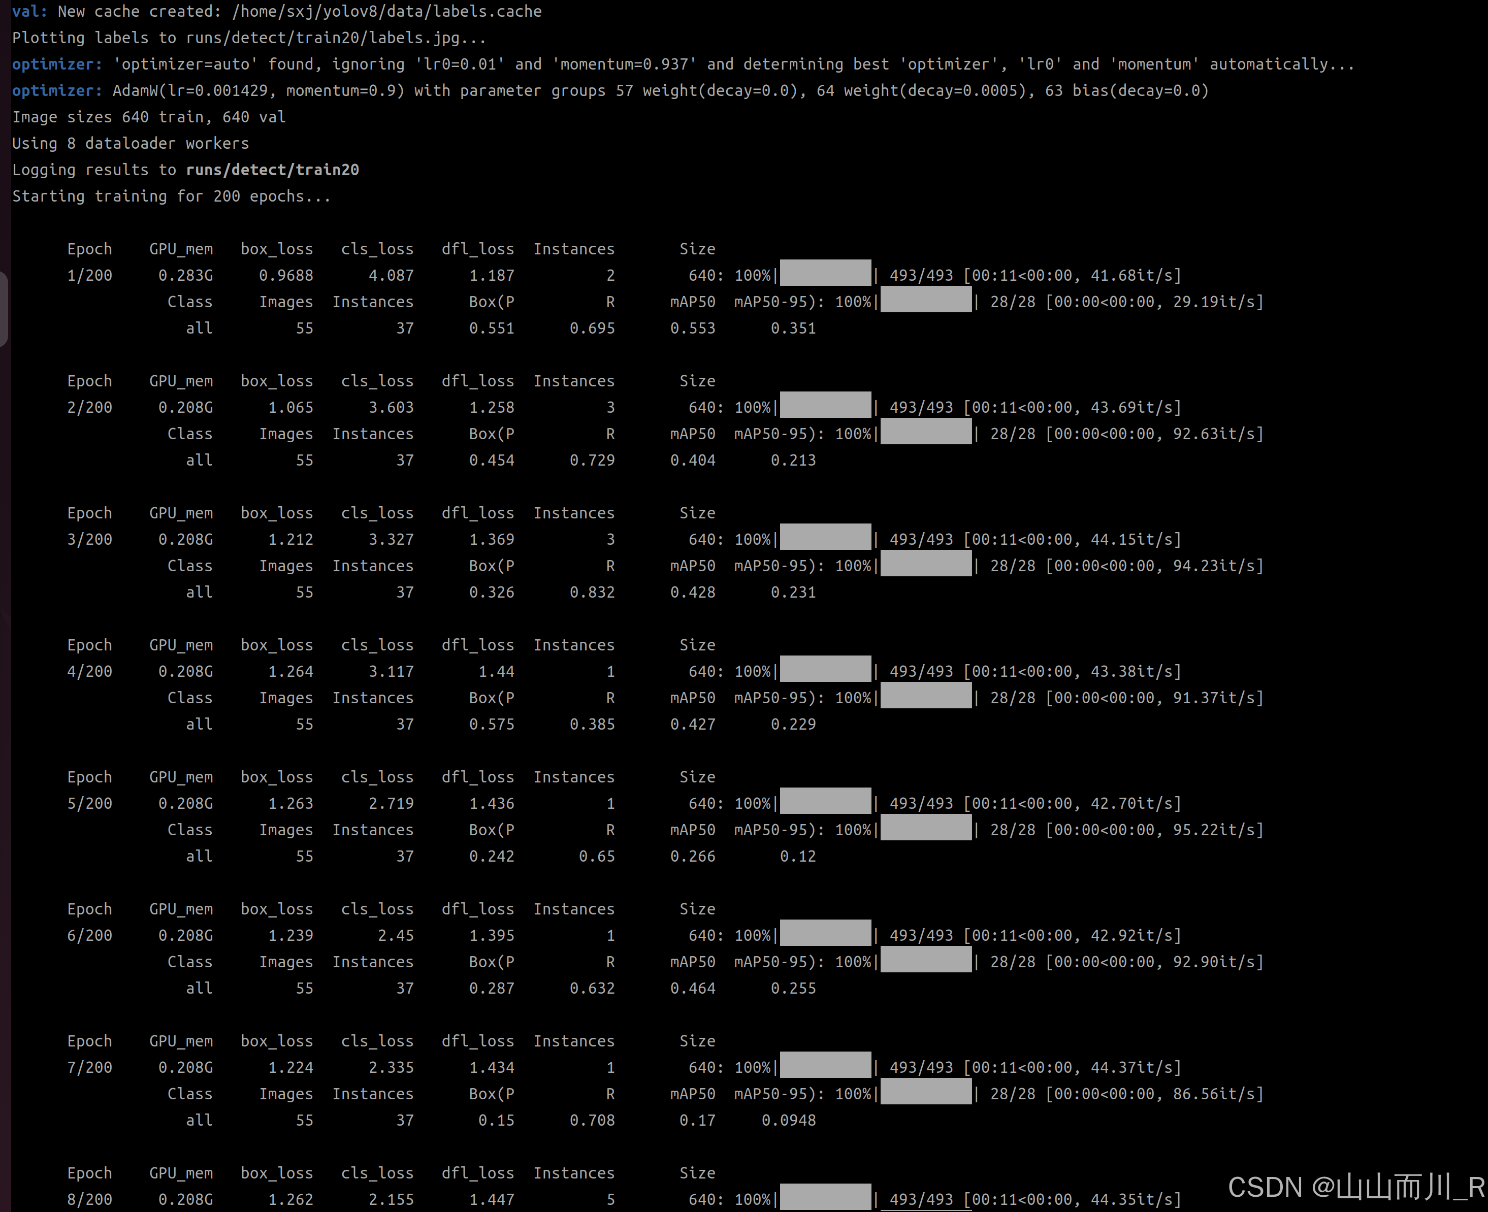
Task: Select mAP50-95 value 0.0948
Action: click(788, 1121)
